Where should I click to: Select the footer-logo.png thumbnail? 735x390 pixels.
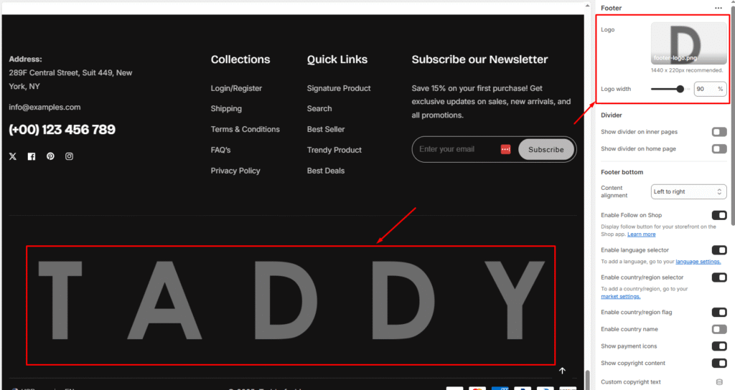pos(688,44)
